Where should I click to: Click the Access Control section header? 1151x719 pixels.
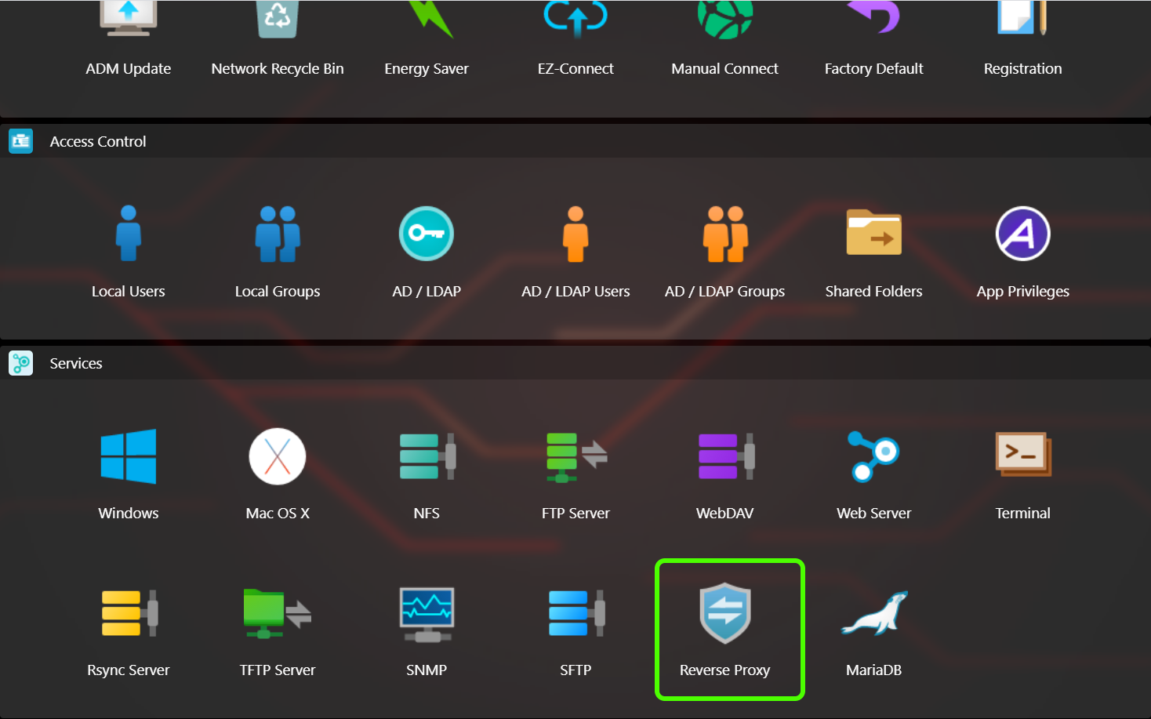pos(575,141)
